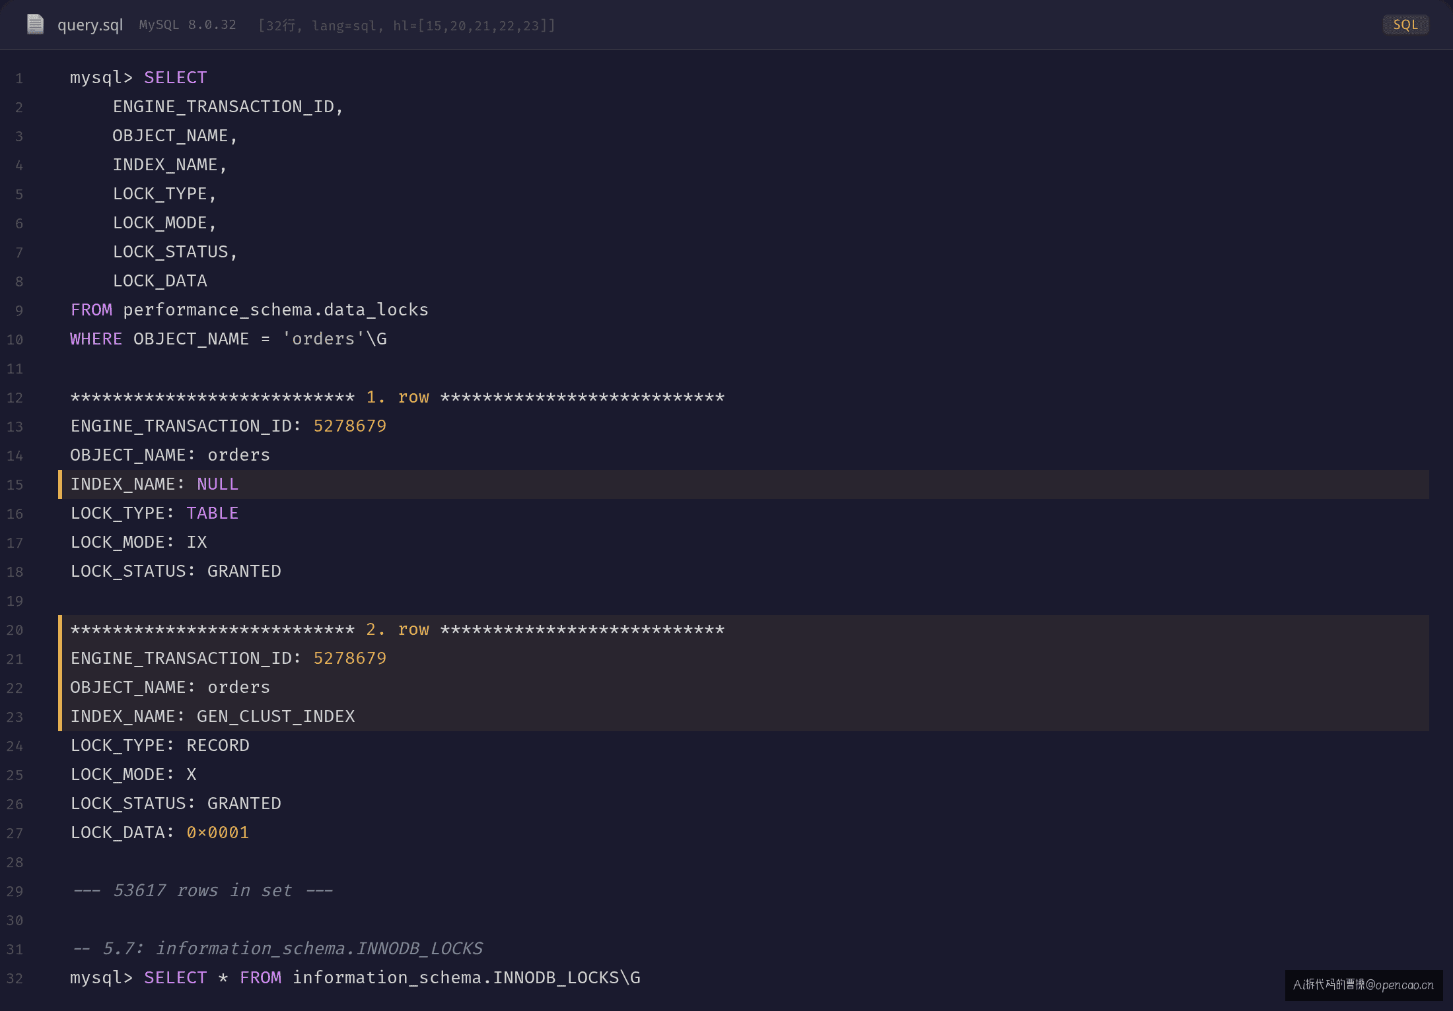The width and height of the screenshot is (1453, 1011).
Task: Click line number 1 in gutter
Action: [19, 79]
